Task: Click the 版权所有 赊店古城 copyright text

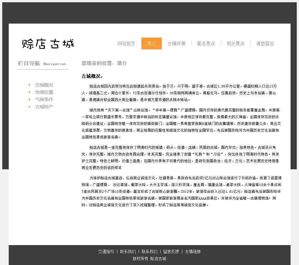Action: pyautogui.click(x=149, y=259)
